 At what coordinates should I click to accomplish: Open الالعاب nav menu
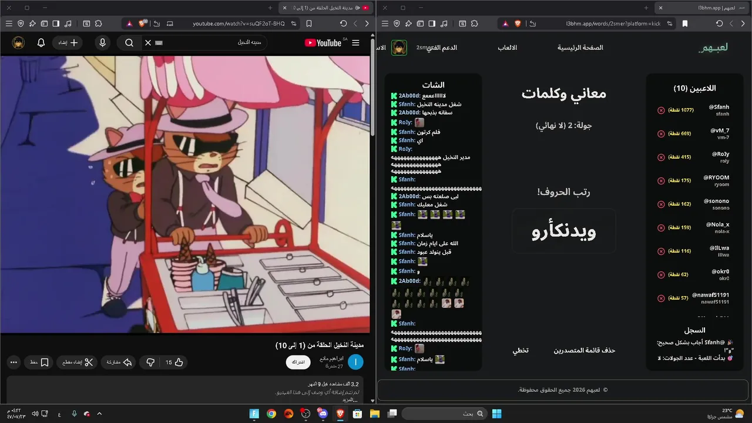click(x=508, y=48)
